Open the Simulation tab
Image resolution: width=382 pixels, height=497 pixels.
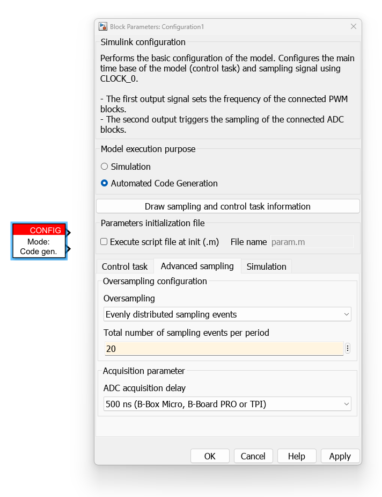point(267,266)
